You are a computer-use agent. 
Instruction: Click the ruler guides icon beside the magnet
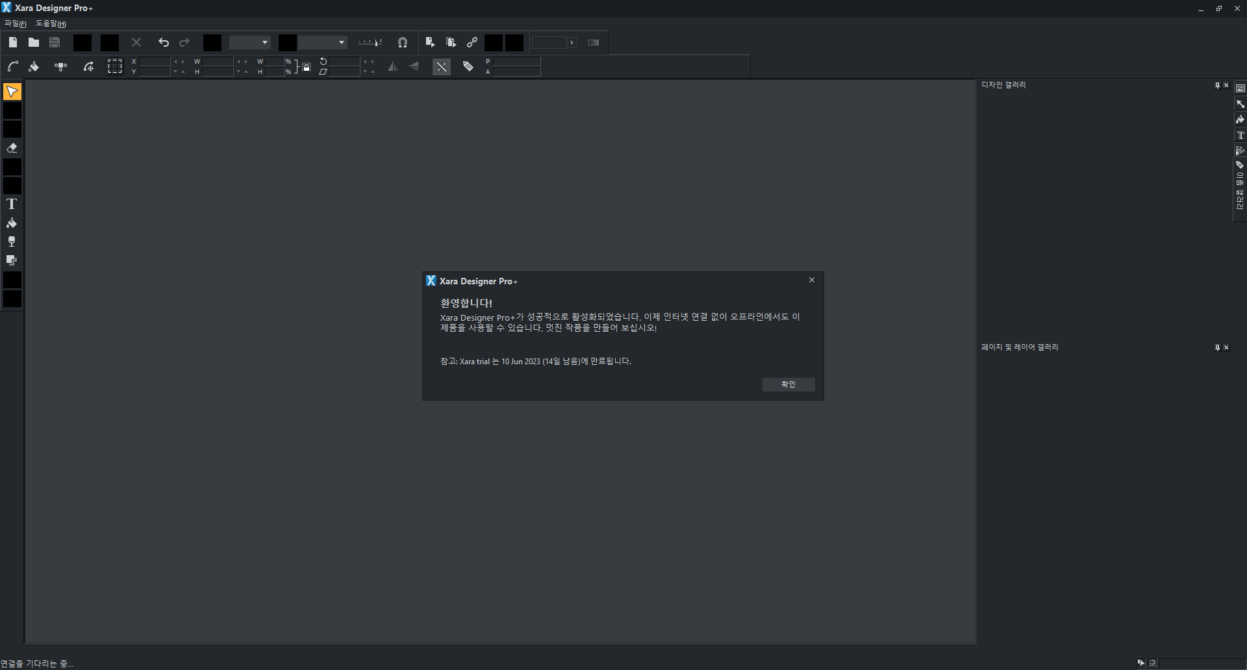[370, 42]
